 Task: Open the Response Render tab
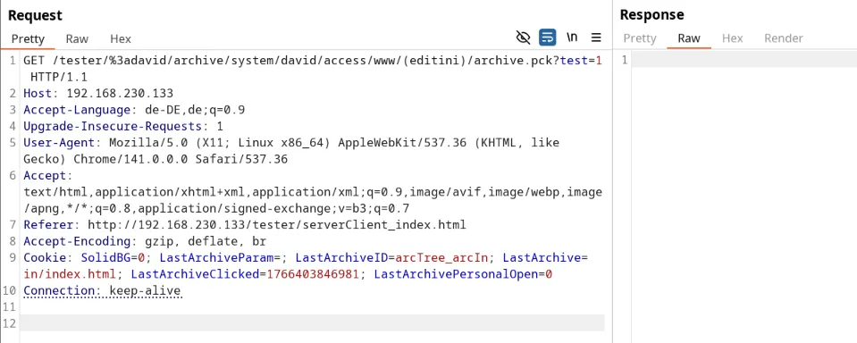[x=783, y=38]
